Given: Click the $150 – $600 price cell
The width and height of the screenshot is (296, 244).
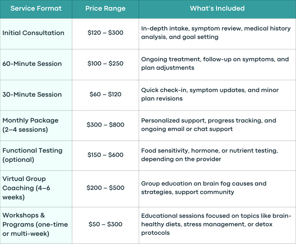Looking at the screenshot, I should (105, 155).
